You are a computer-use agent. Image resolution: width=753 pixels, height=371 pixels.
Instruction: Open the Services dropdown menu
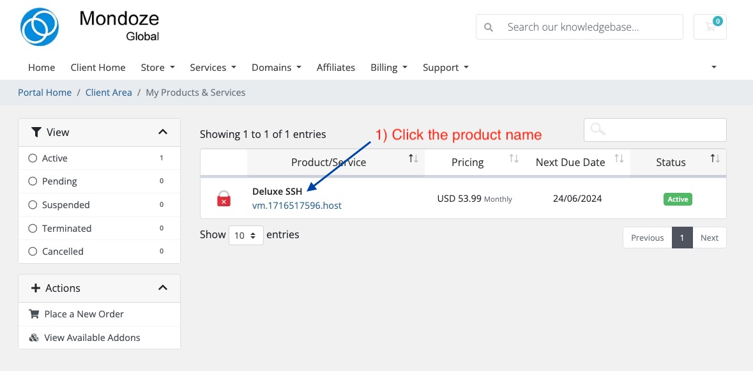point(213,67)
